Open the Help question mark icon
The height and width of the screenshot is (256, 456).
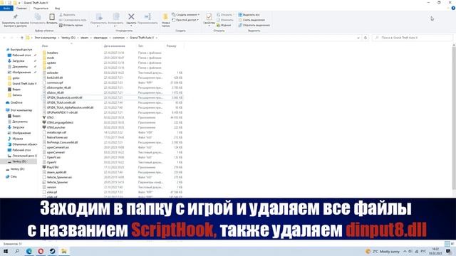pos(453,9)
